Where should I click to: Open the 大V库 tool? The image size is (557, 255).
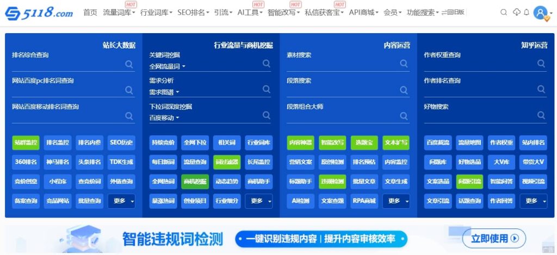pos(502,162)
